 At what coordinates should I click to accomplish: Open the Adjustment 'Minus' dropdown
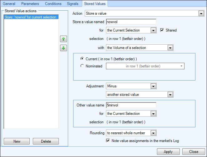pos(131,86)
